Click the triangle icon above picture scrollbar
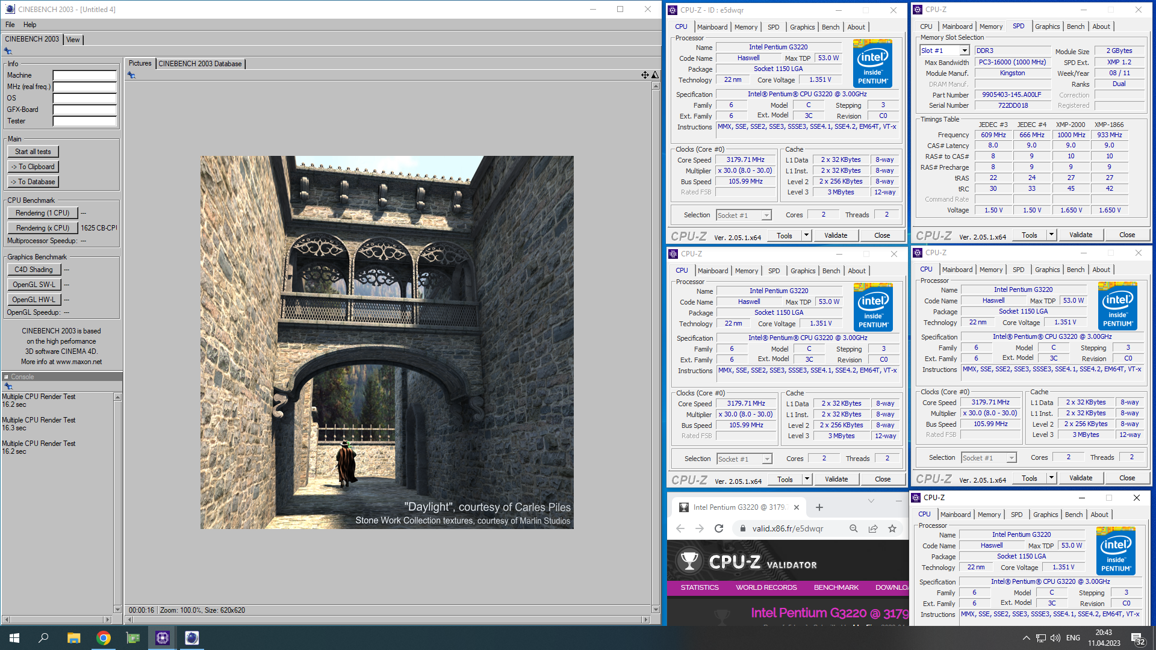 coord(655,75)
